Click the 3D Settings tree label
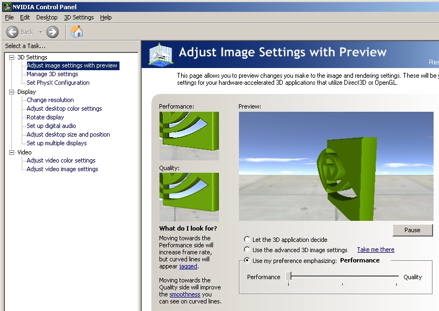The image size is (439, 311). click(x=32, y=57)
